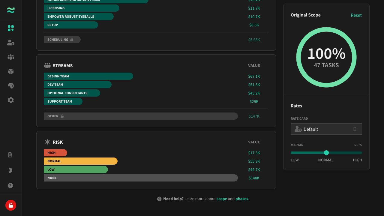Open the color palette sidebar icon
Viewport: 384px width, 216px height.
click(x=11, y=86)
